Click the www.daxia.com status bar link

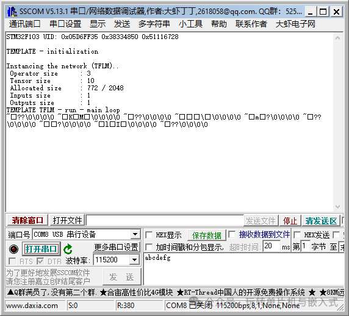tap(32, 306)
